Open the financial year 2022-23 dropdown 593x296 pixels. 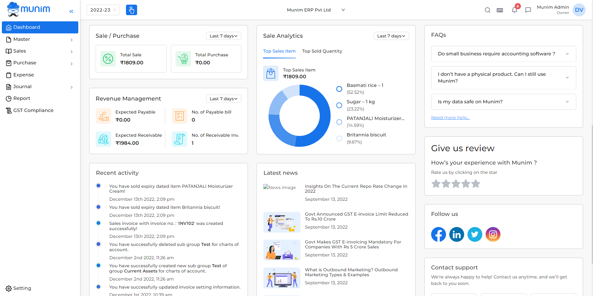pos(103,10)
